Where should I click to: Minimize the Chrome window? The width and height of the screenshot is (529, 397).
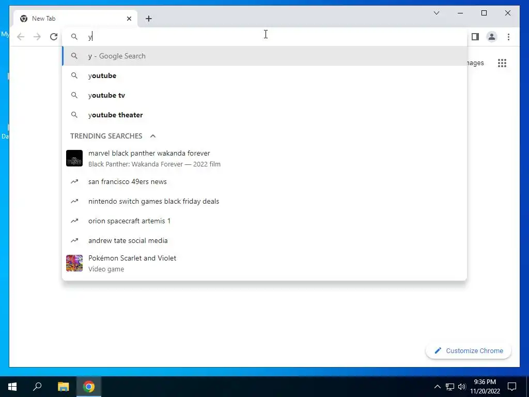[x=460, y=13]
